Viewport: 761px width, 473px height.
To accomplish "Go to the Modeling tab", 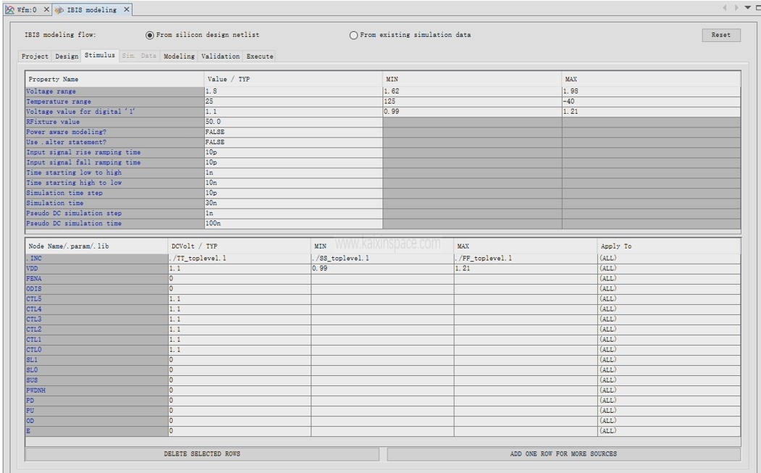I will (x=179, y=56).
